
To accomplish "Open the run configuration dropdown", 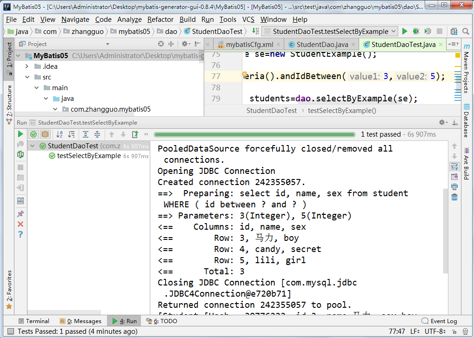I will click(x=329, y=32).
